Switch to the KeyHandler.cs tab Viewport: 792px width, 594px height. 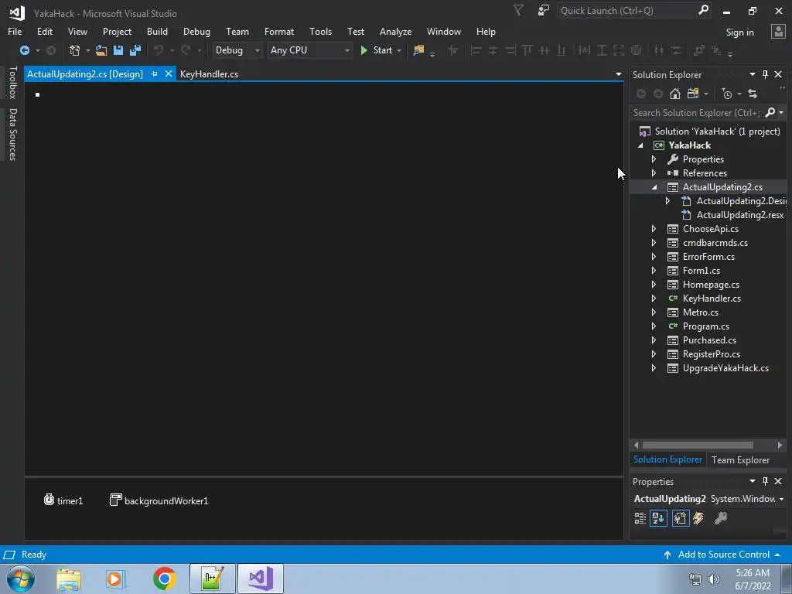209,74
